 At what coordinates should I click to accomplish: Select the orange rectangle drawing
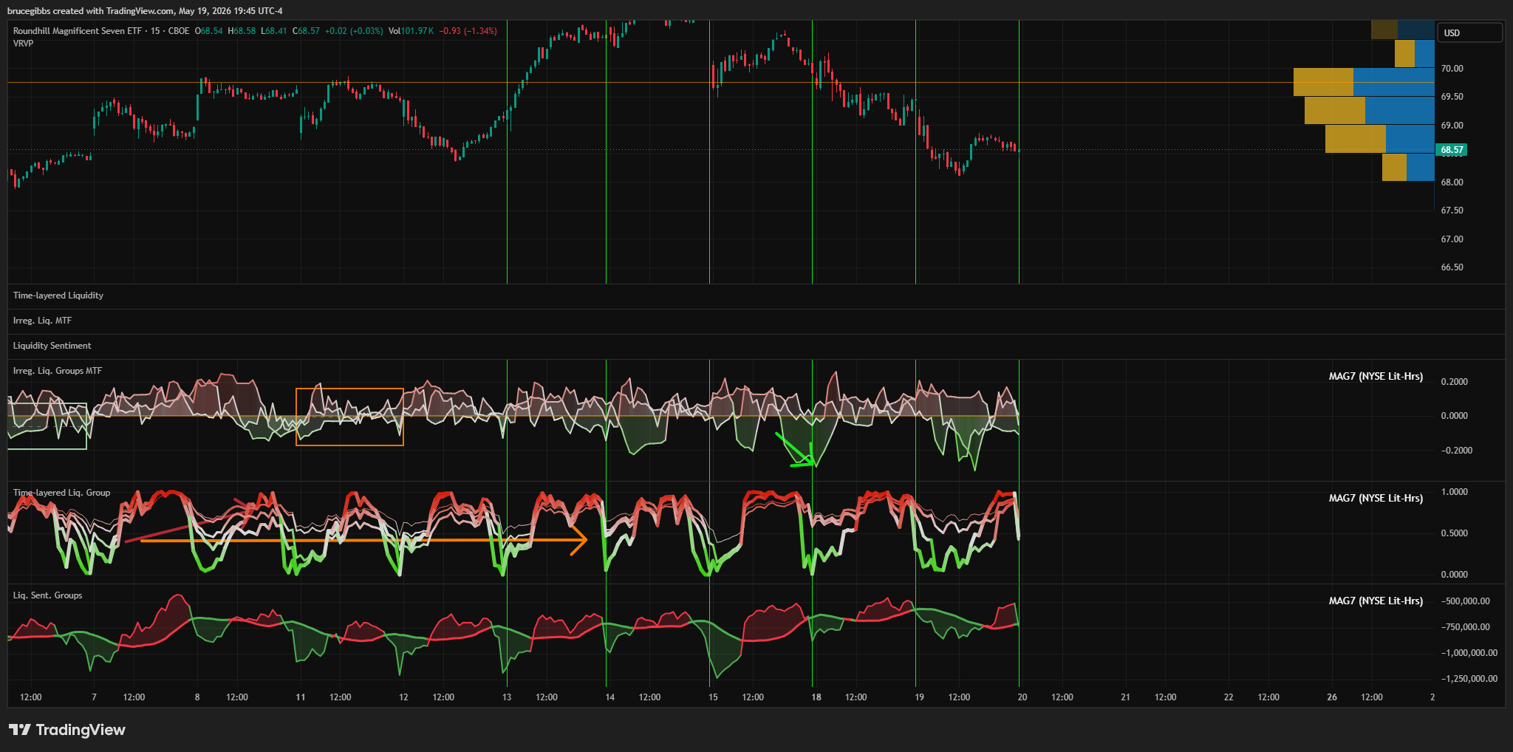[x=349, y=417]
